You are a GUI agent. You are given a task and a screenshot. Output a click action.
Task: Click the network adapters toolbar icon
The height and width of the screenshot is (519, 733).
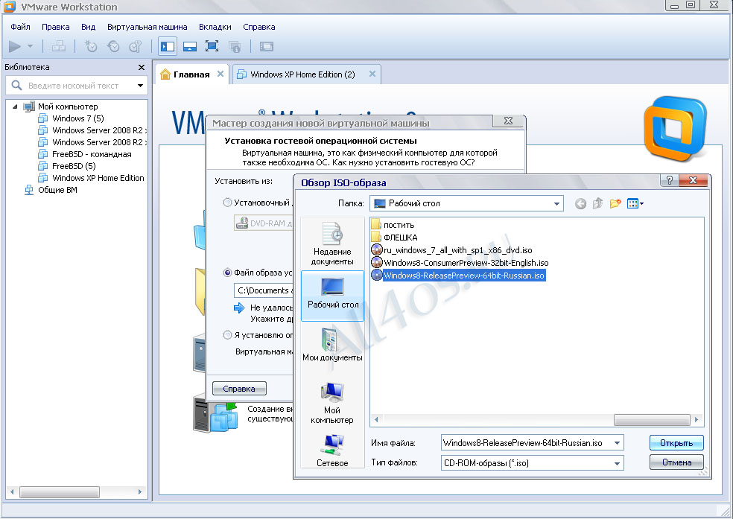[x=58, y=46]
